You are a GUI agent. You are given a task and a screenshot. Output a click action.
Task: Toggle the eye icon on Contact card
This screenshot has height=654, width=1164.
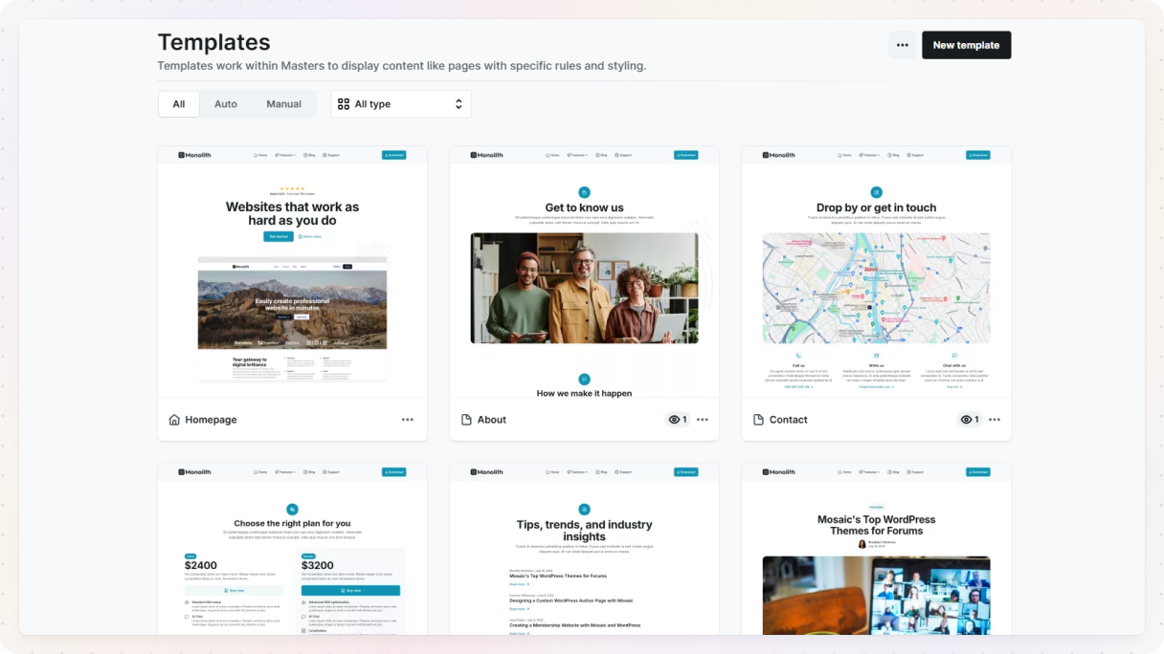pos(966,420)
